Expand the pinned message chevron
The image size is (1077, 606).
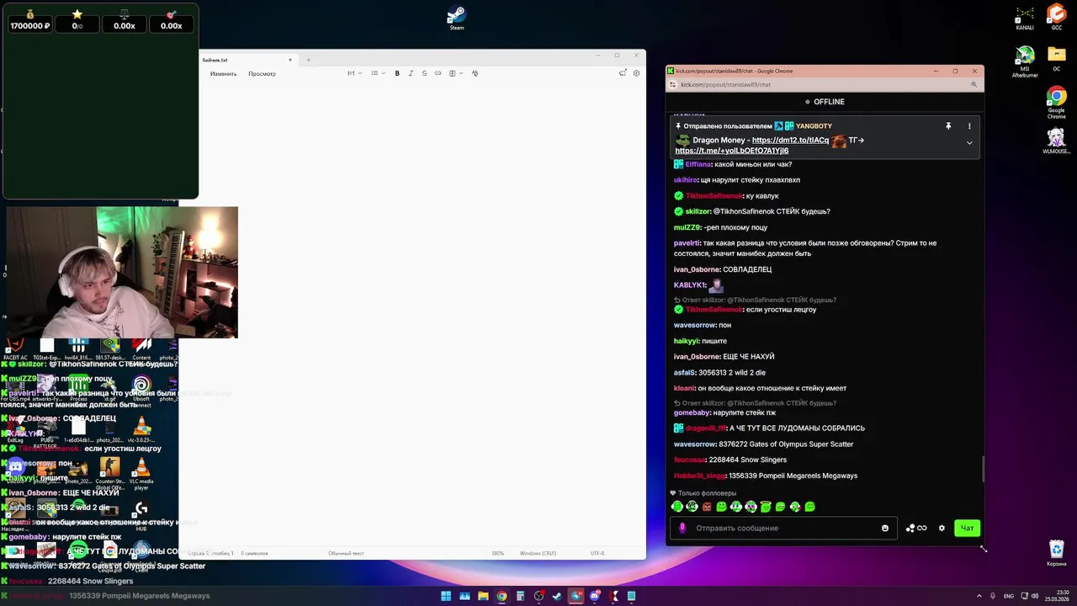point(969,143)
